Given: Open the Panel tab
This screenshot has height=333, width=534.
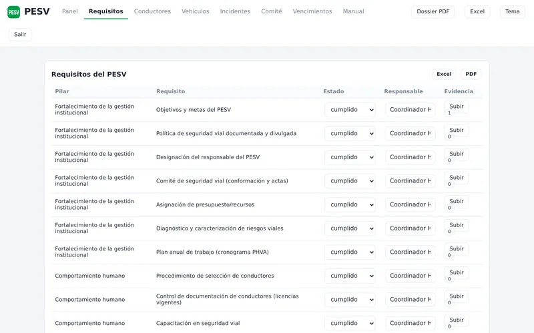Looking at the screenshot, I should pos(70,11).
